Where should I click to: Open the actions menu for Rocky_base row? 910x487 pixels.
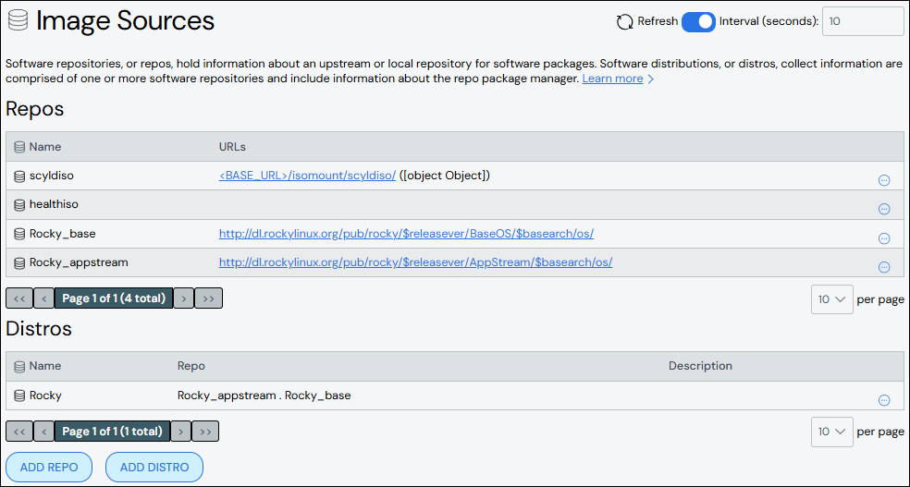(884, 237)
